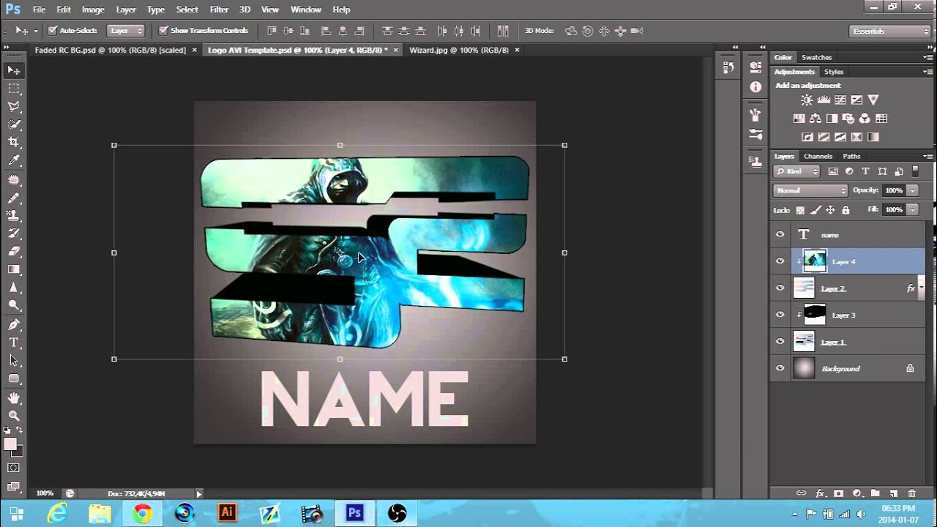
Task: Select the Clone Stamp tool
Action: click(14, 216)
